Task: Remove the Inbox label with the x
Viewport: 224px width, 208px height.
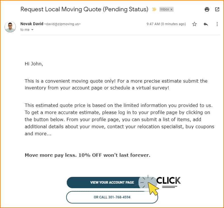Action: [x=171, y=9]
